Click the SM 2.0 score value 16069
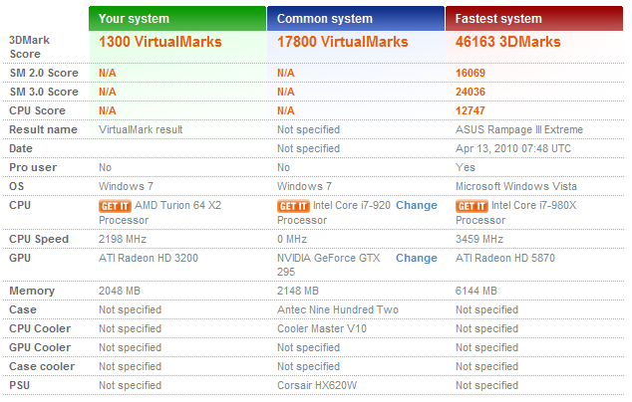This screenshot has height=402, width=632. point(473,73)
